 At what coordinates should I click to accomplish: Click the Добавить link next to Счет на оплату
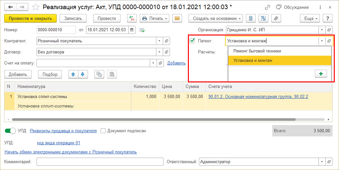[177, 63]
